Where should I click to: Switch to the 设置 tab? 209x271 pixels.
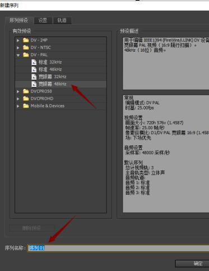(x=43, y=20)
